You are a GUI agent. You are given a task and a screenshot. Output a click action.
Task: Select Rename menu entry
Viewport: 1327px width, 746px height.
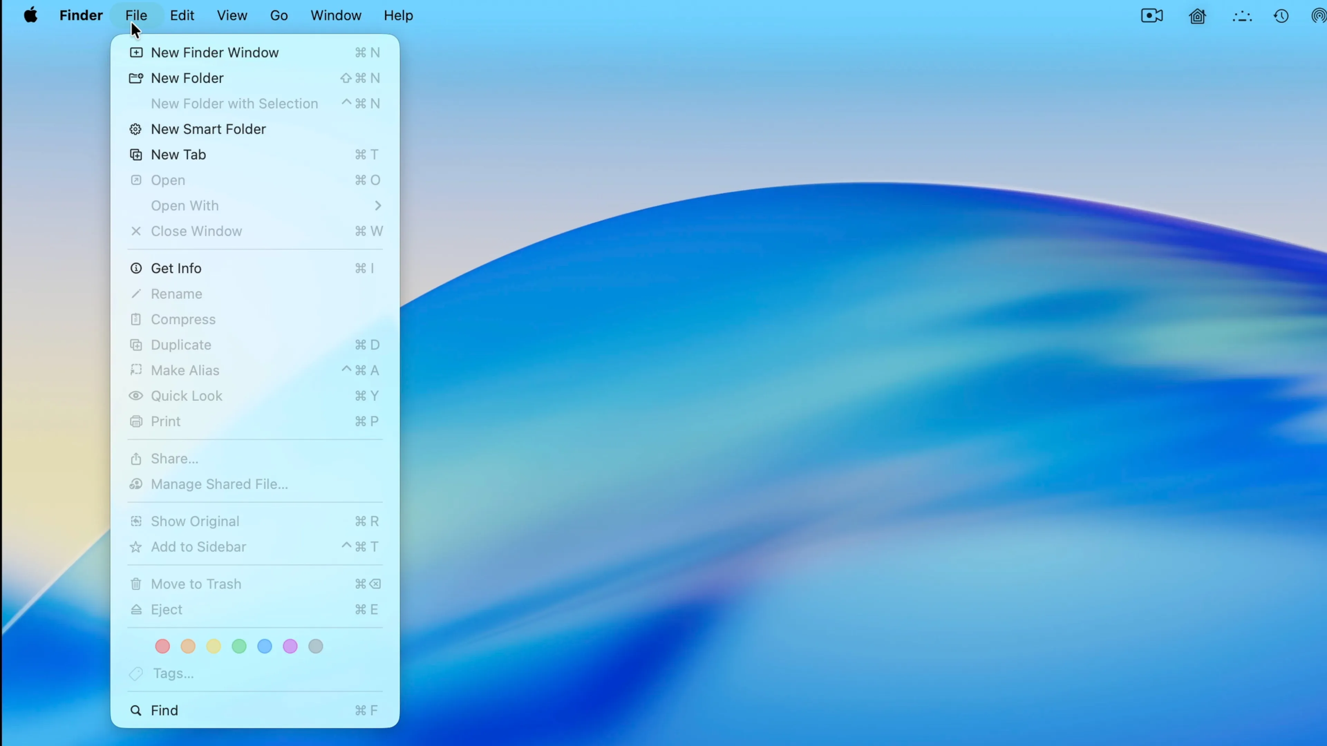(x=255, y=294)
